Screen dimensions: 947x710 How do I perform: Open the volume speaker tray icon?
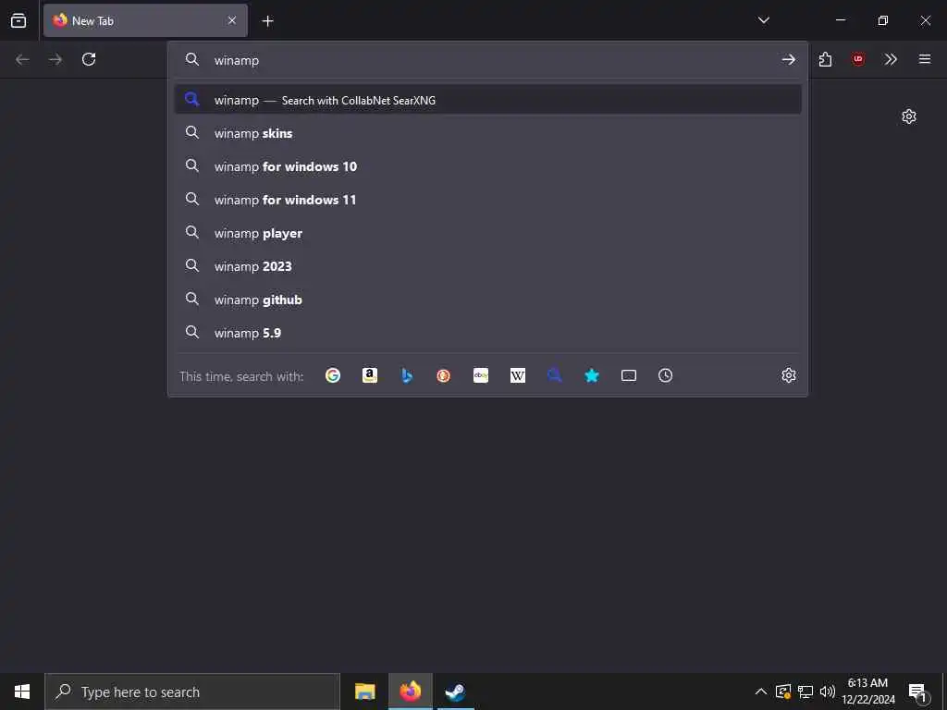point(828,692)
